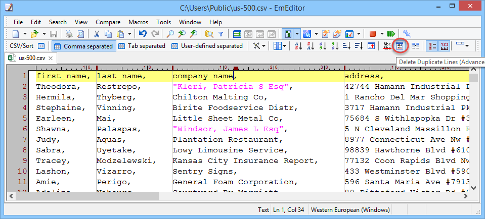Expand the Outline button dropdown arrow

297,34
